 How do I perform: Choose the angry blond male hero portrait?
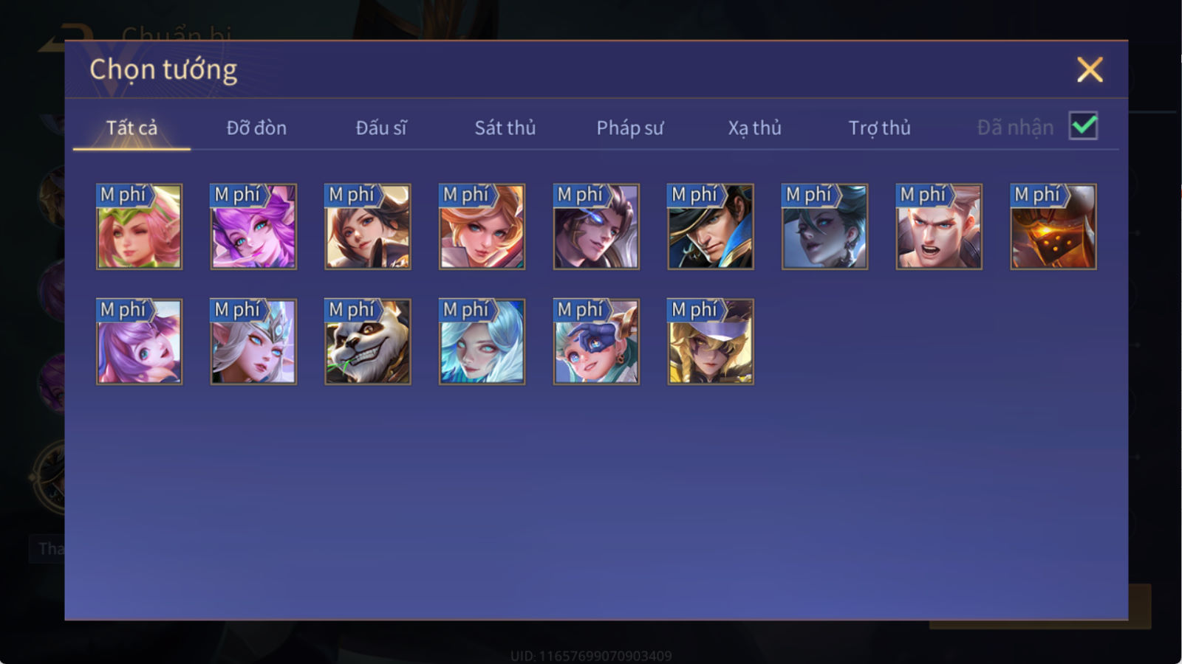(939, 226)
